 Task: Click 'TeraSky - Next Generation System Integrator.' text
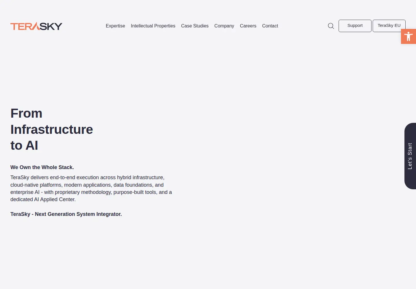[x=66, y=214]
